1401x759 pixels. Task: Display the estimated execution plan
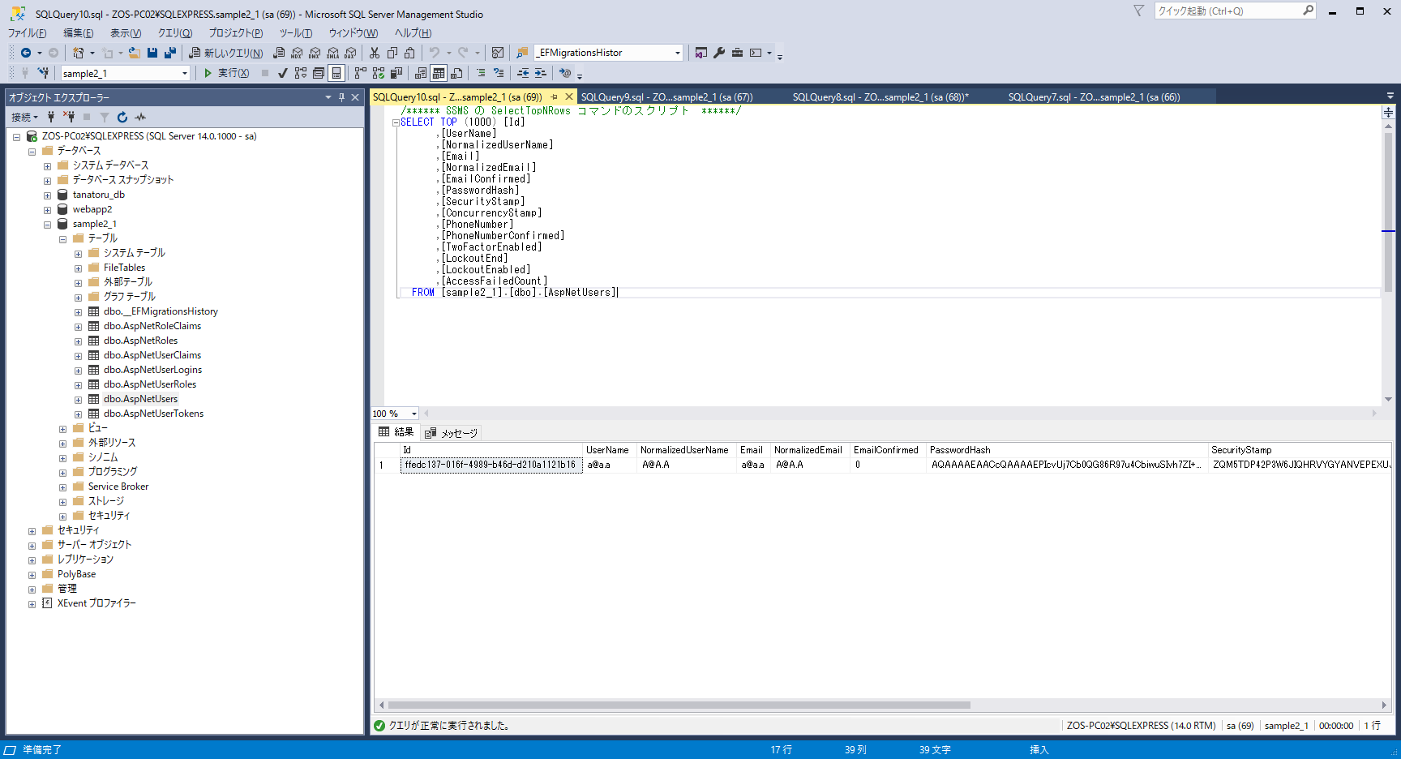click(301, 73)
